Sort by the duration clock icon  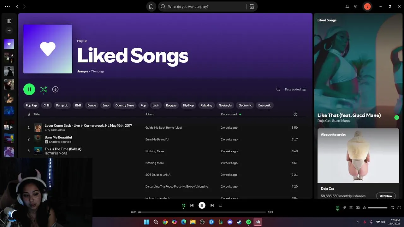pyautogui.click(x=295, y=114)
